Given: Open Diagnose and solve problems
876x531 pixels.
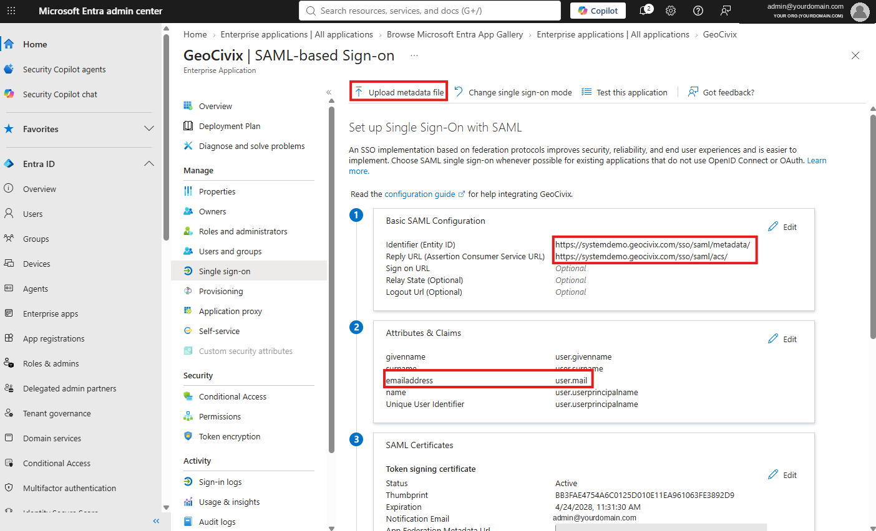Looking at the screenshot, I should click(252, 146).
